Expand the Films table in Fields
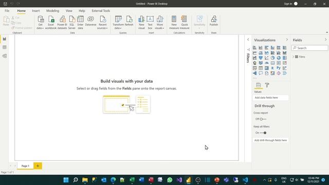This screenshot has height=185, width=329. pyautogui.click(x=294, y=57)
